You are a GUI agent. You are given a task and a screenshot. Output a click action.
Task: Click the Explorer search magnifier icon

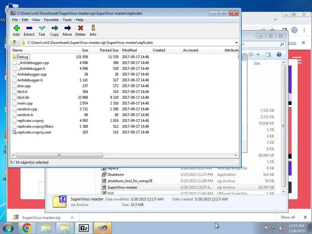coord(282,44)
